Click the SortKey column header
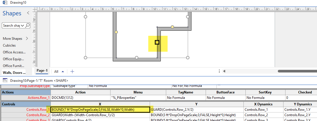 (265, 92)
